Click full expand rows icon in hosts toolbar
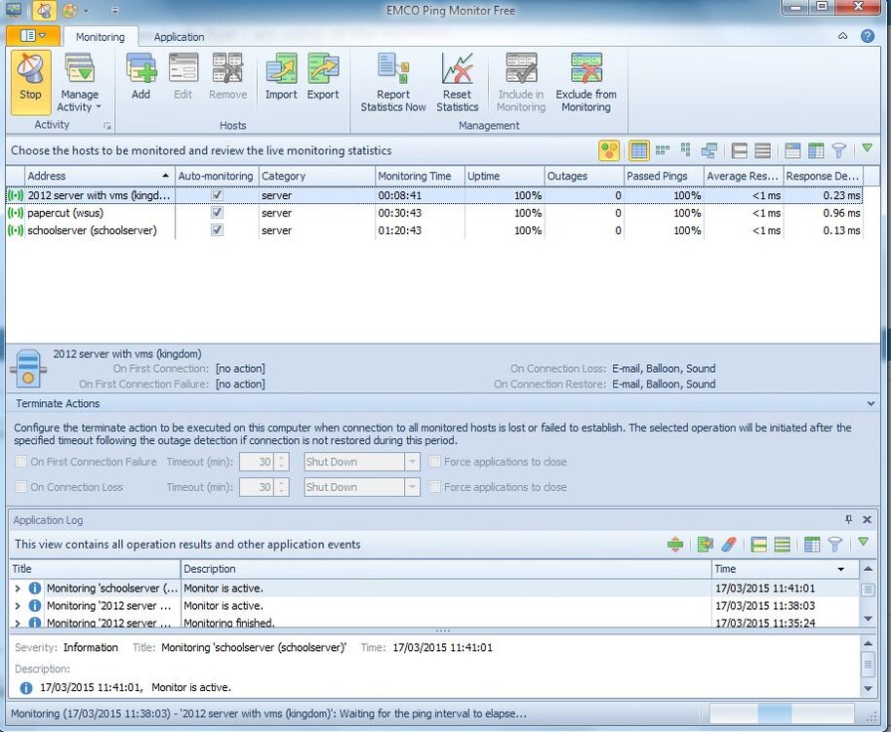 [x=740, y=150]
